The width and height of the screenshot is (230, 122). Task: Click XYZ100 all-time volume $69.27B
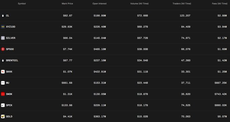pyautogui.click(x=143, y=27)
